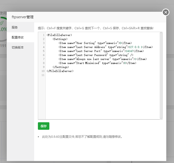This screenshot has height=163, width=174.
Task: Click the "Start Minimized" item line
Action: pyautogui.click(x=97, y=63)
